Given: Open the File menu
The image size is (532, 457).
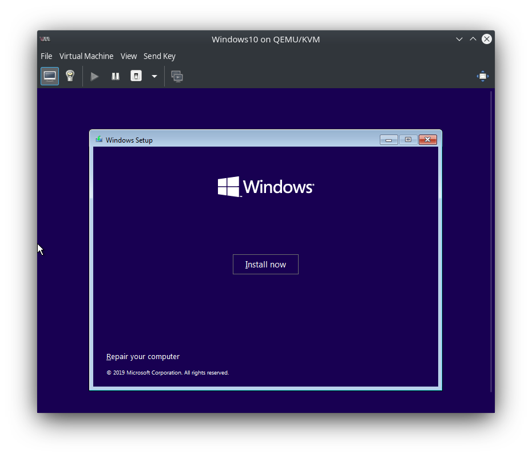Looking at the screenshot, I should click(x=46, y=56).
